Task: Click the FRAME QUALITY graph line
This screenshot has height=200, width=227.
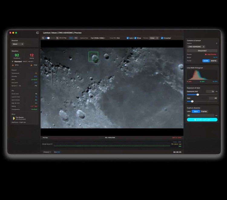Action: click(112, 146)
